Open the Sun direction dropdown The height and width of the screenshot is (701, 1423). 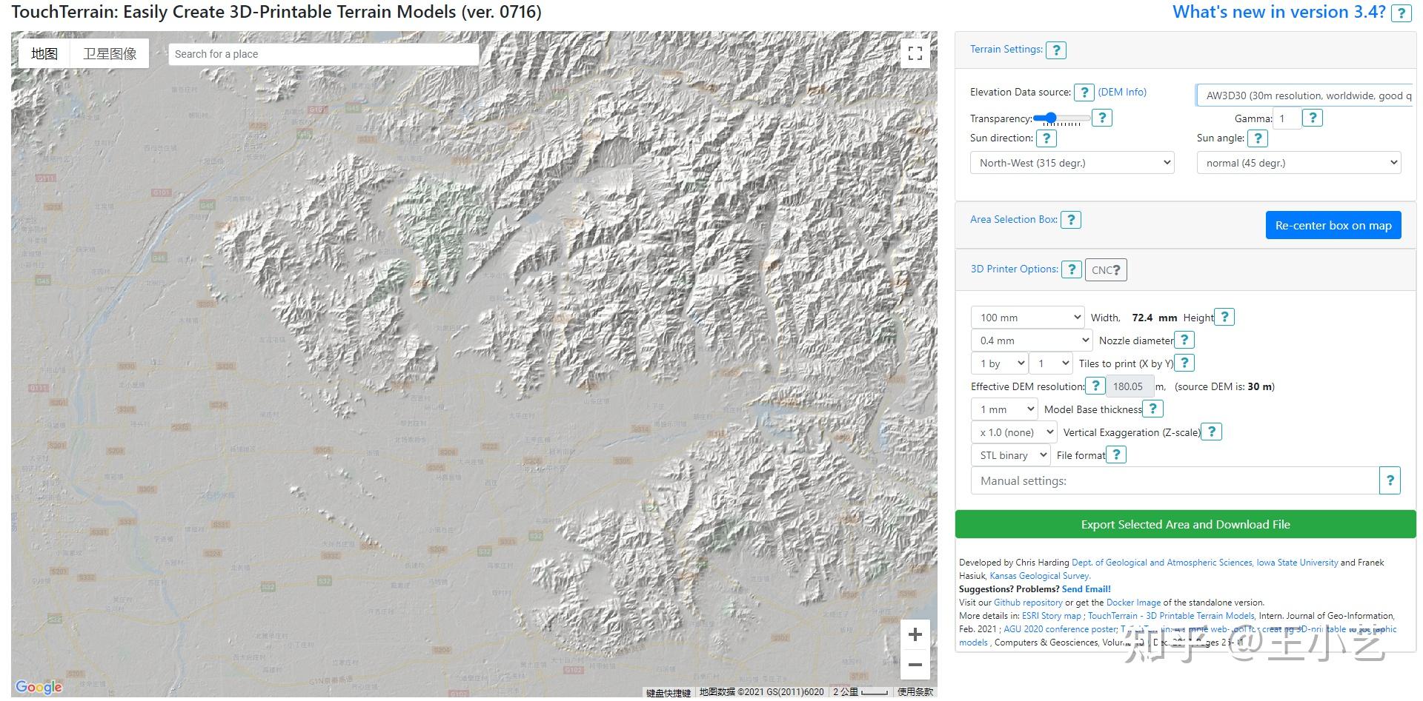1072,163
